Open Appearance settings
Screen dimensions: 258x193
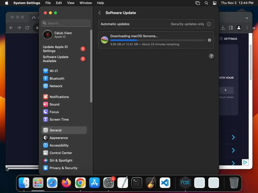pyautogui.click(x=64, y=138)
